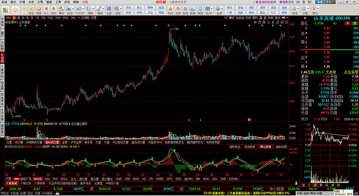Screen dimensions: 359x196
Task: Toggle the 虚拟成交量 volume indicator
Action: point(52,142)
